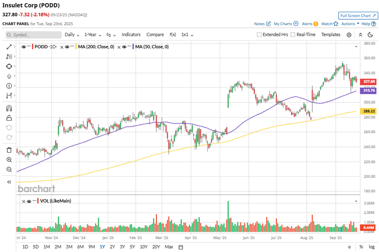Viewport: 379px width, 252px height.
Task: Collapse the main chart legend chevron
Action: [x=356, y=46]
